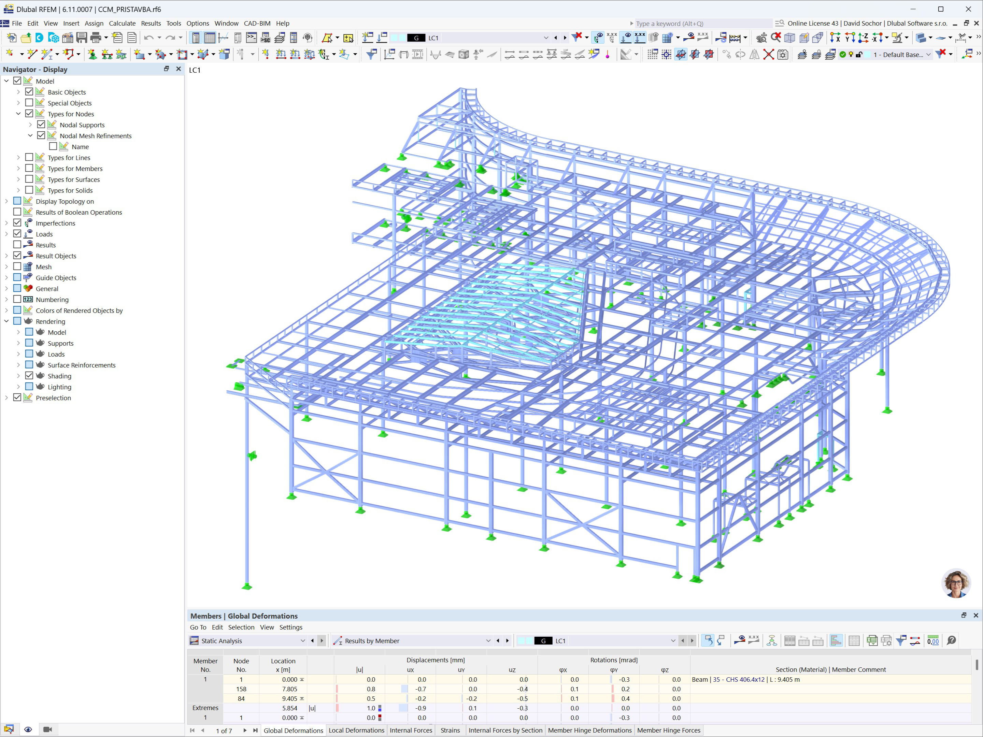Click the Save file icon
Image resolution: width=983 pixels, height=737 pixels.
point(81,38)
